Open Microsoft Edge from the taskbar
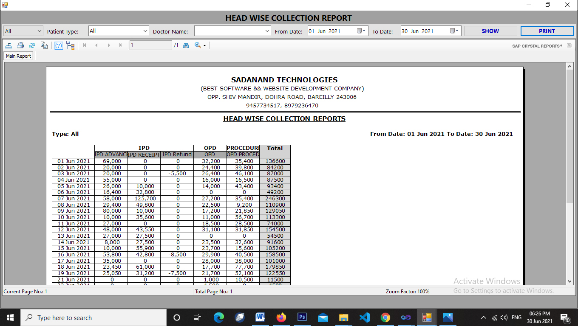This screenshot has height=326, width=578. (219, 318)
